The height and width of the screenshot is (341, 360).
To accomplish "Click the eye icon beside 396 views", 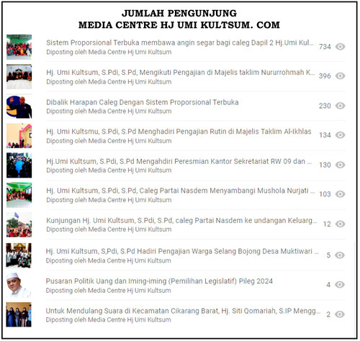I will 340,76.
